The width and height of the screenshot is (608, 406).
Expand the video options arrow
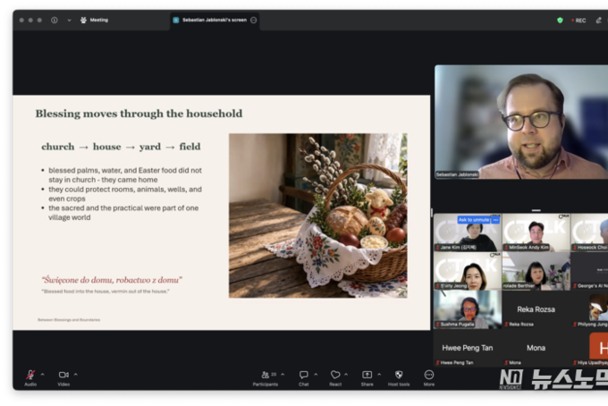click(76, 374)
